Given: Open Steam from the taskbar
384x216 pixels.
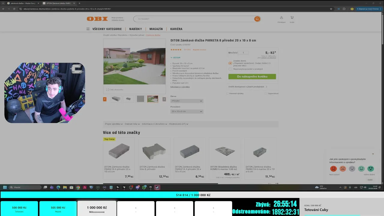Looking at the screenshot, I should click(x=157, y=187).
